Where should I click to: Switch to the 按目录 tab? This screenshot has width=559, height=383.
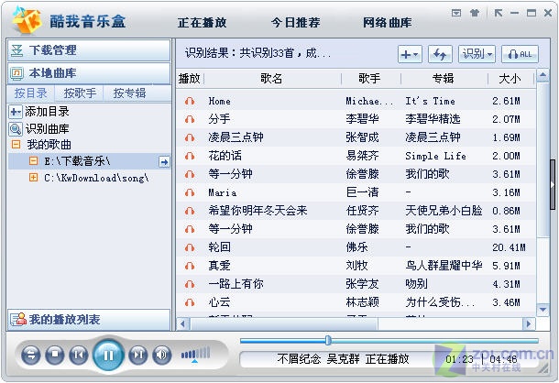tap(31, 93)
